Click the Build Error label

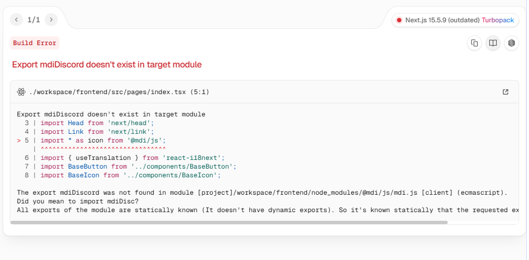point(34,43)
